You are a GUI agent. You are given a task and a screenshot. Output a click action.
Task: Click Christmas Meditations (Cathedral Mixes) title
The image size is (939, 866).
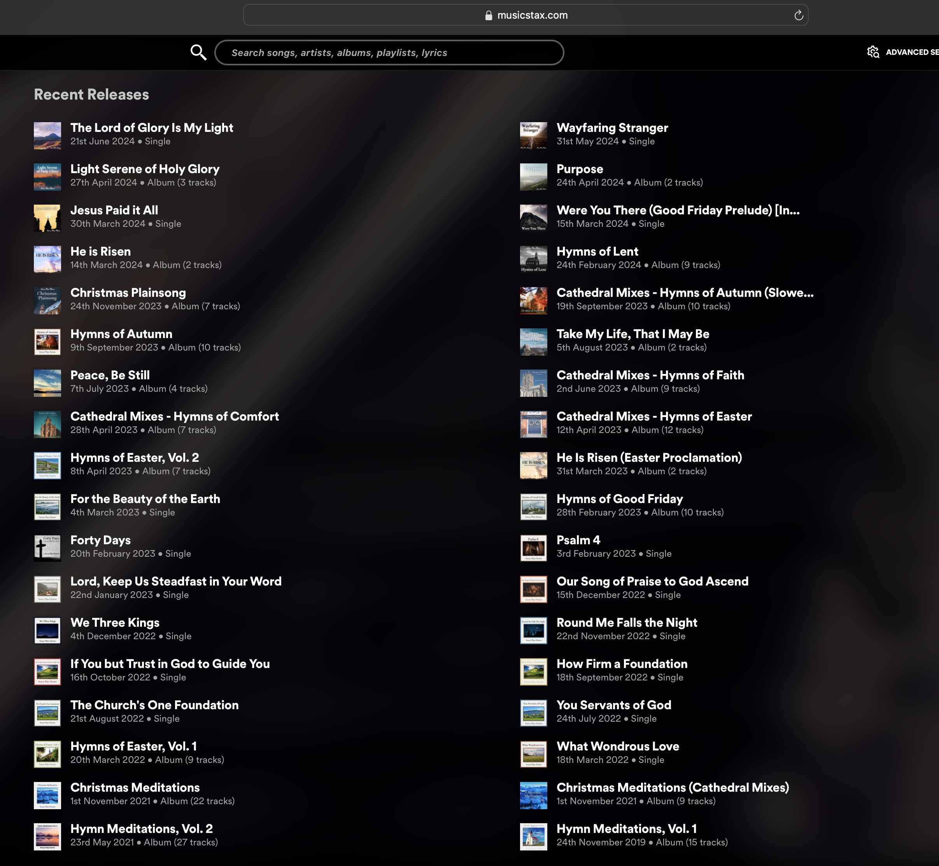673,787
